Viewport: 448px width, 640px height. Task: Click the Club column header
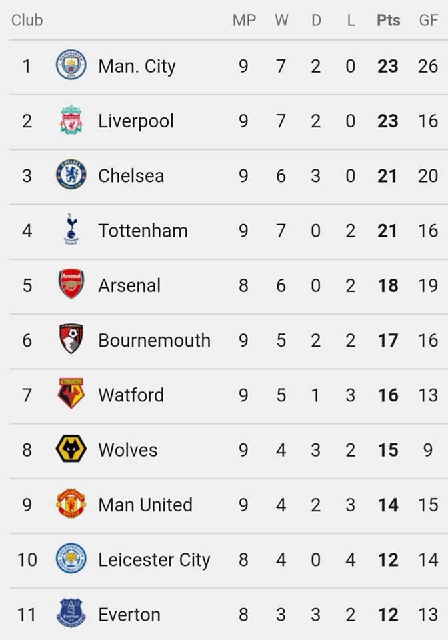tap(27, 20)
